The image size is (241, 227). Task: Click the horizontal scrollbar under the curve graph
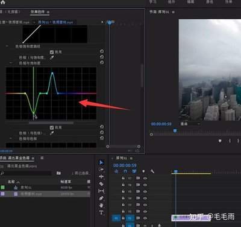pos(51,123)
